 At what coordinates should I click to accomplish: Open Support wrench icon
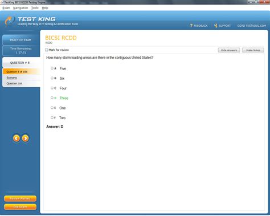tap(216, 26)
